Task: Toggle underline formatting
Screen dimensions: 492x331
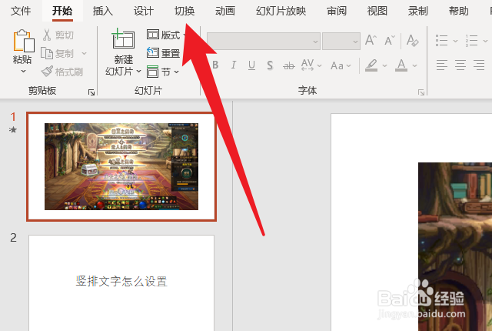Action: 251,65
